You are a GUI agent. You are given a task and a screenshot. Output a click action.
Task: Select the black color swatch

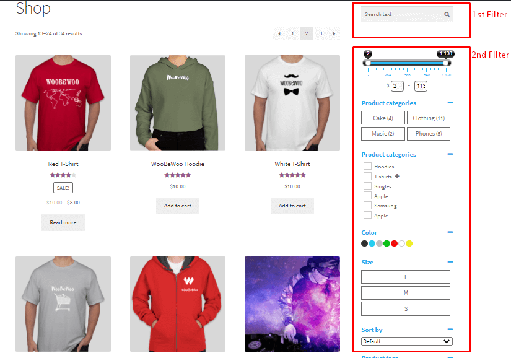click(x=364, y=243)
